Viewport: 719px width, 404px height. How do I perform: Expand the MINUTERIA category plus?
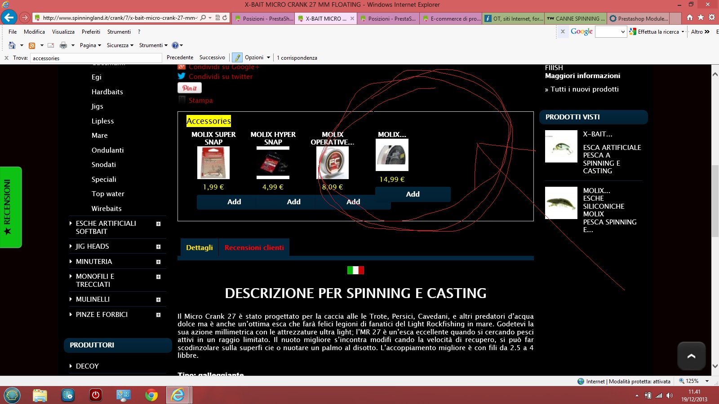click(x=158, y=262)
